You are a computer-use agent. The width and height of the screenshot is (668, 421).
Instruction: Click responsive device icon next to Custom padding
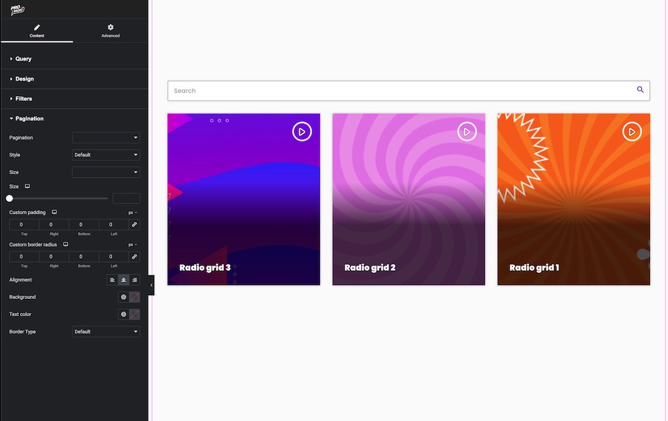tap(54, 212)
